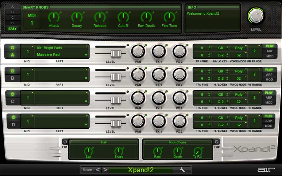
Task: Toggle power for part B
Action: pos(12,71)
